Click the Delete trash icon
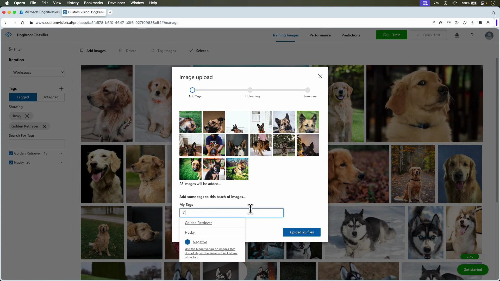This screenshot has height=281, width=500. 121,50
